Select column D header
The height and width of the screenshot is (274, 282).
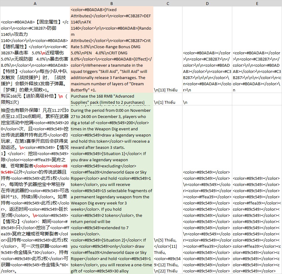[207, 3]
